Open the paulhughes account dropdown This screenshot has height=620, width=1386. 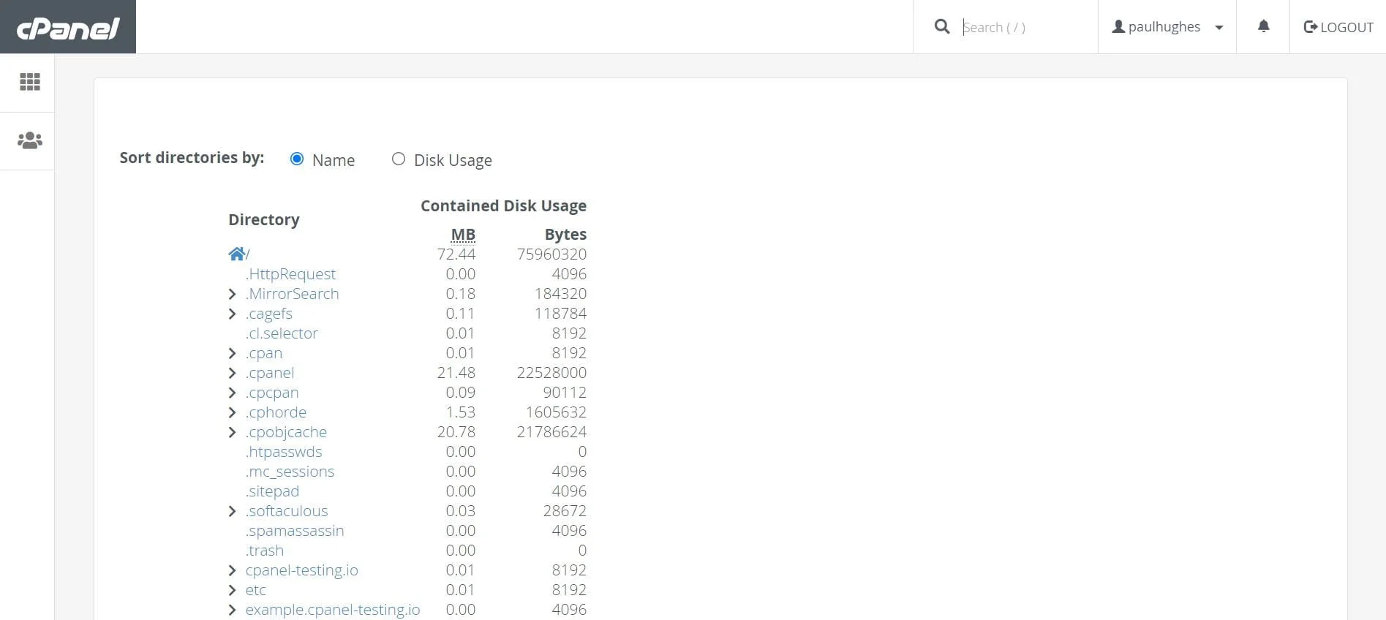[x=1219, y=27]
